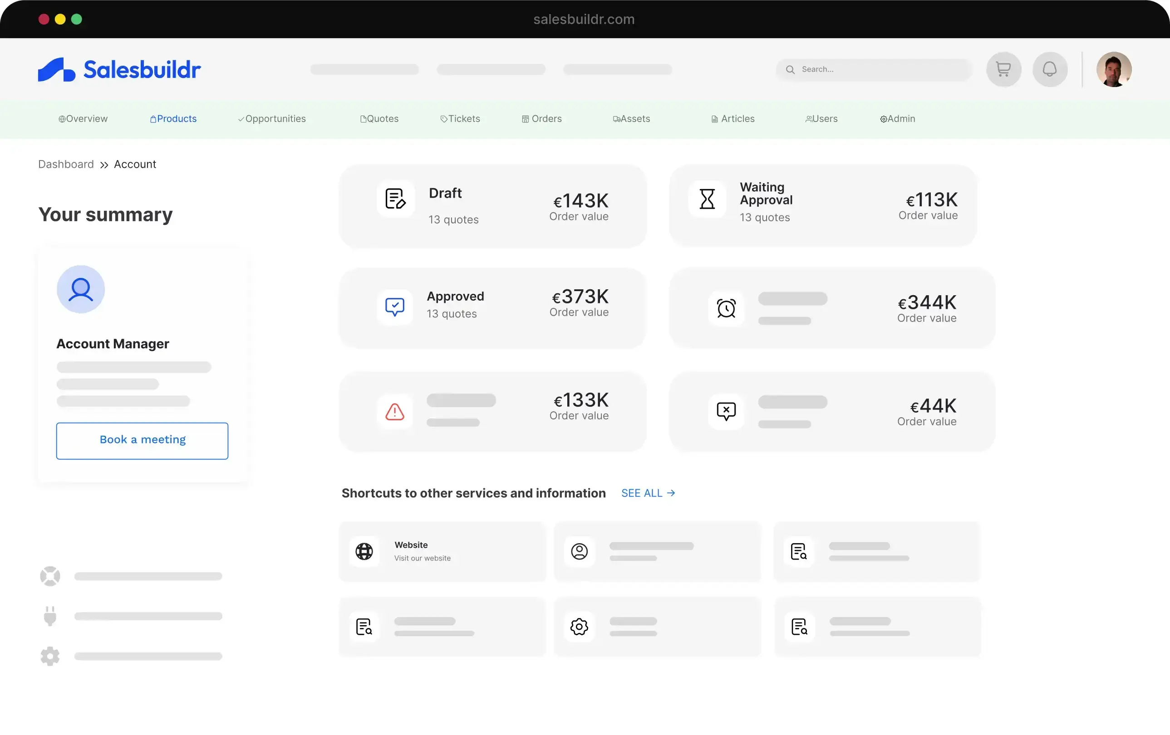Viewport: 1170px width, 735px height.
Task: Click the gear settings icon in sidebar
Action: 50,657
